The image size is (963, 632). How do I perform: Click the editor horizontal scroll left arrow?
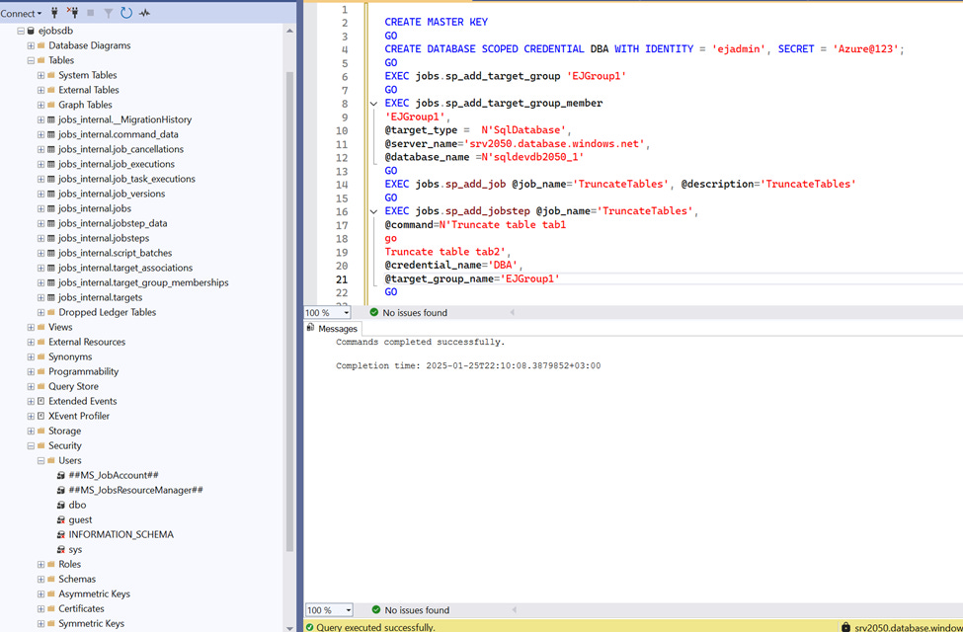(x=513, y=313)
